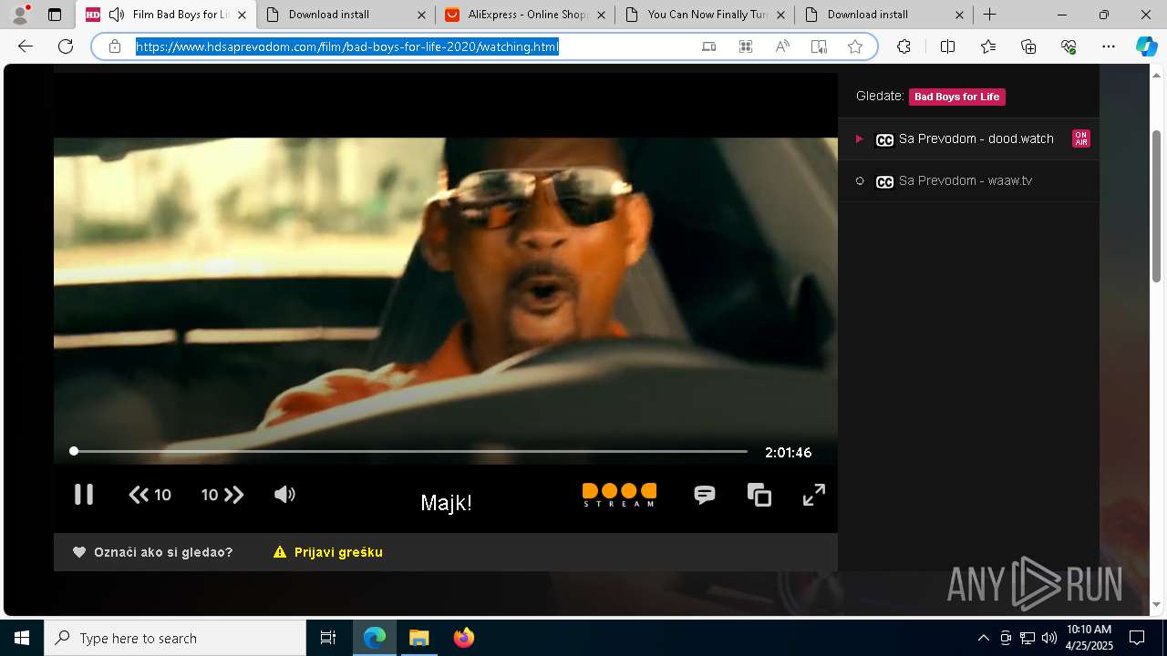Viewport: 1167px width, 656px height.
Task: Open Settings and more menu
Action: tap(1109, 46)
